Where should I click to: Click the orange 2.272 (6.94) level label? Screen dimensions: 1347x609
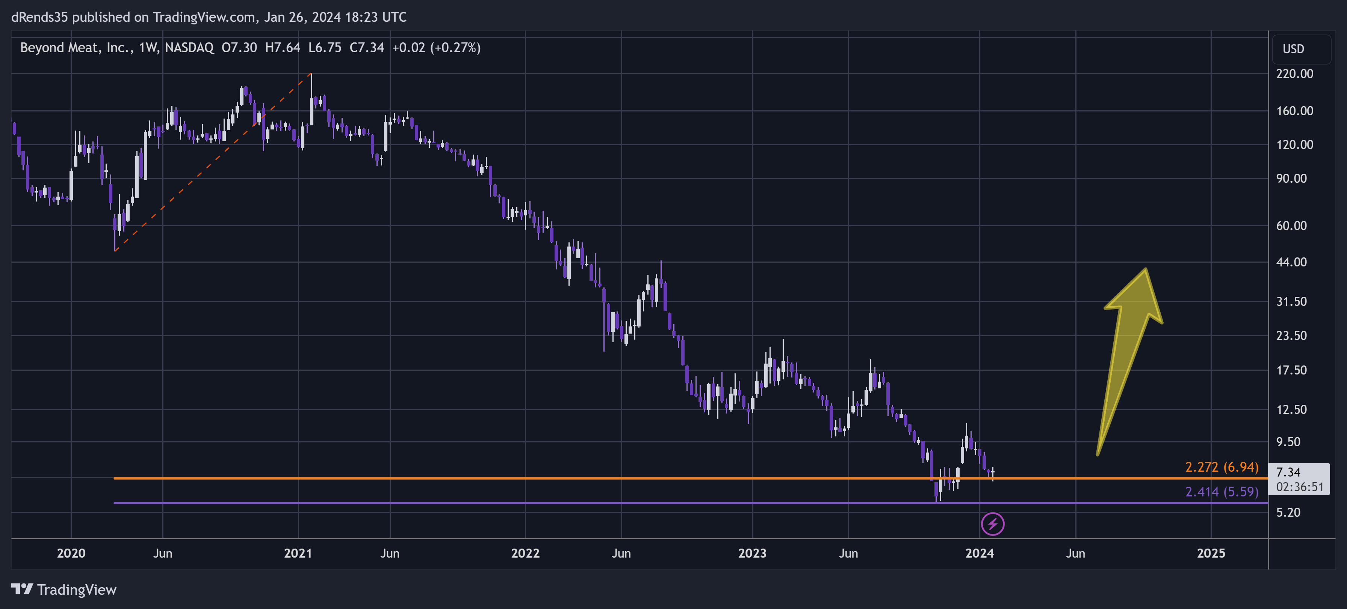[1222, 467]
